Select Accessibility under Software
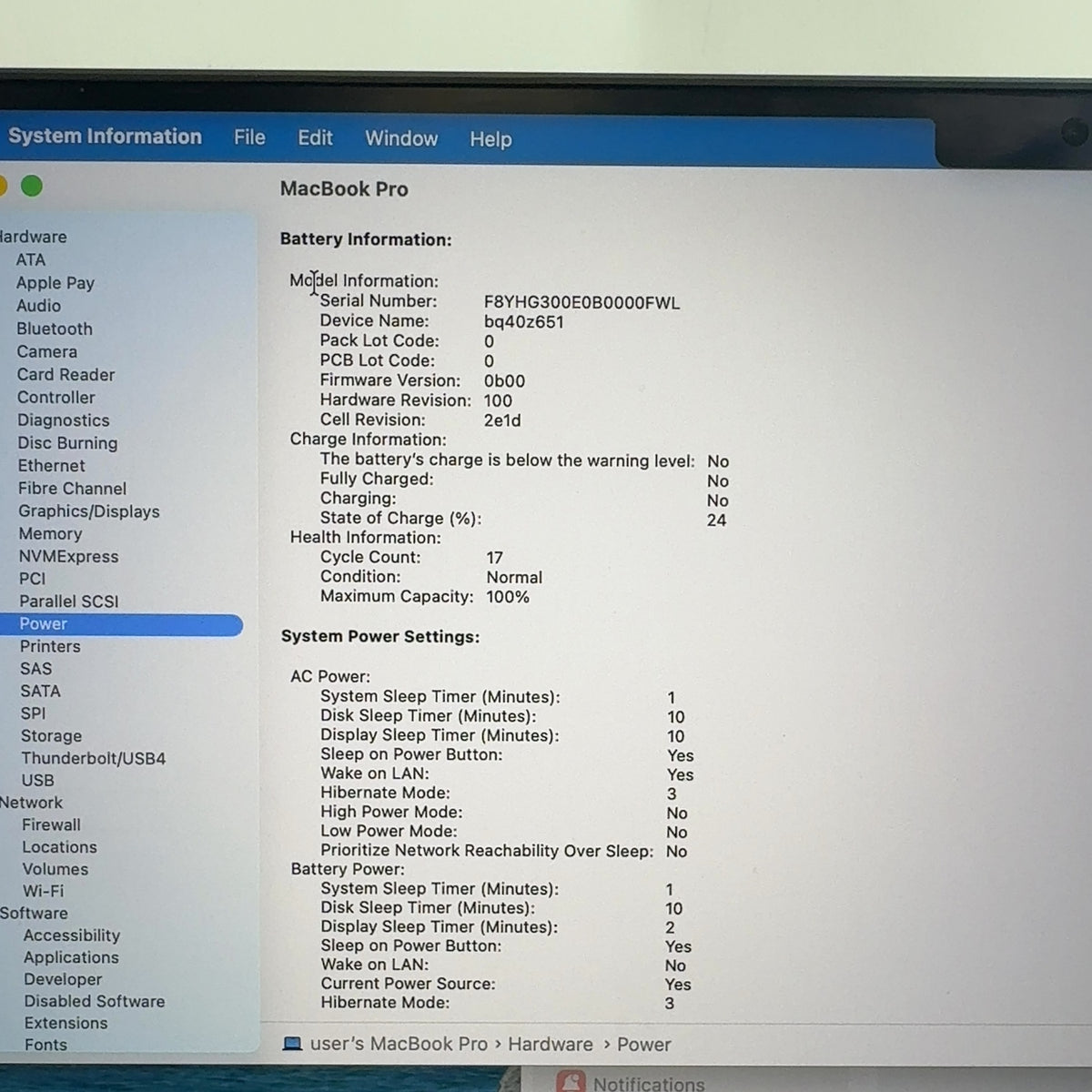Screen dimensions: 1092x1092 click(x=72, y=935)
